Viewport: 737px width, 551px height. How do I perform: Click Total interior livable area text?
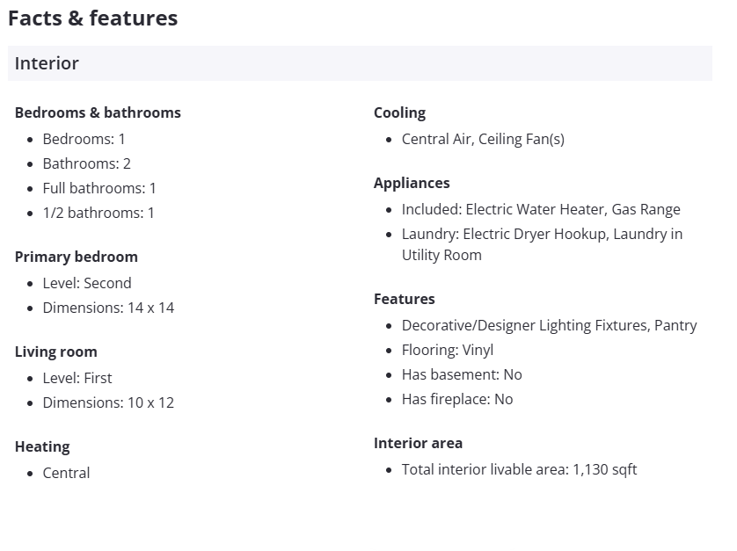[519, 469]
